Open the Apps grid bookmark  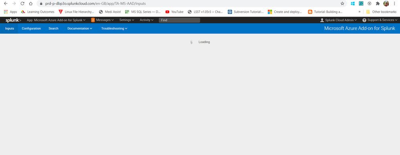[x=10, y=12]
